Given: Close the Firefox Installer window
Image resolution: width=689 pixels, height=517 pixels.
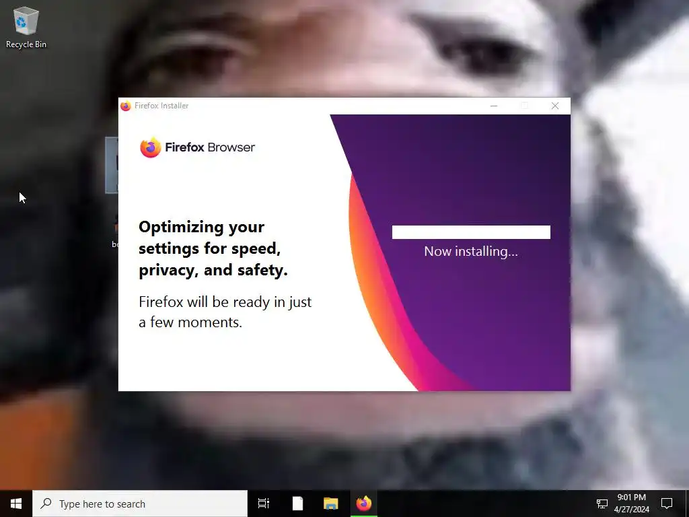Looking at the screenshot, I should [555, 106].
